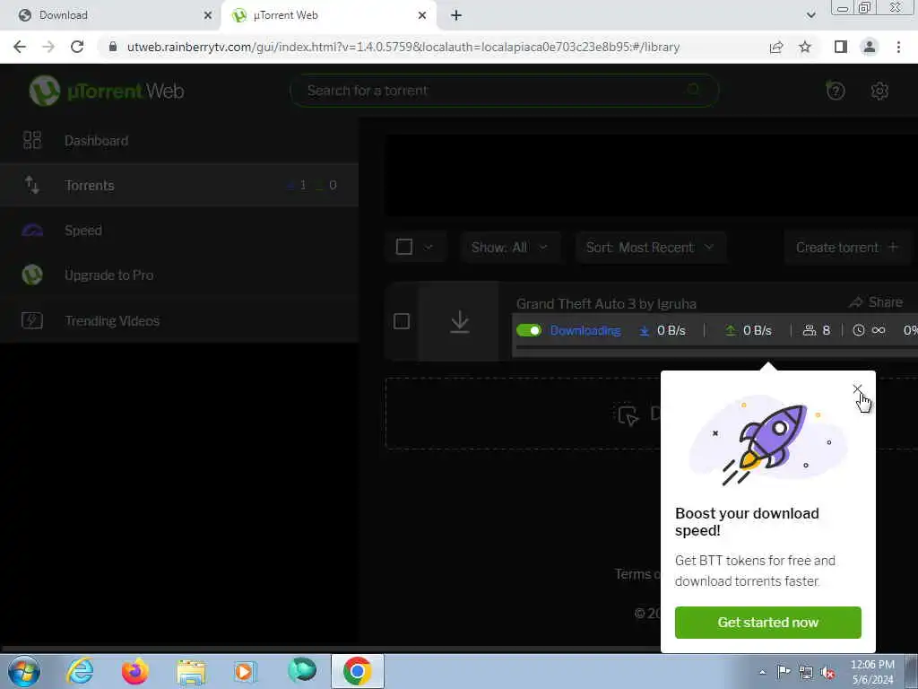Open the help question mark icon
Viewport: 918px width, 689px height.
coord(836,91)
